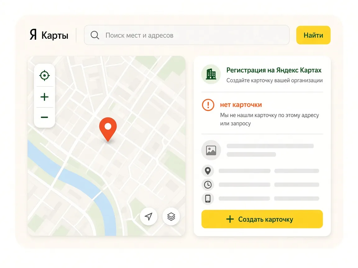
Task: Click the orange exclamation warning icon
Action: coord(208,105)
